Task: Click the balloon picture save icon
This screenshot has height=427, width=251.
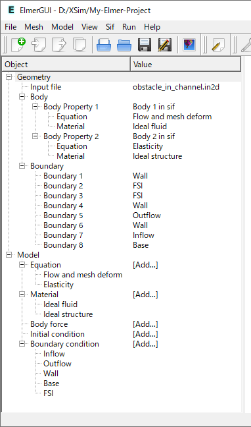Action: (x=189, y=44)
